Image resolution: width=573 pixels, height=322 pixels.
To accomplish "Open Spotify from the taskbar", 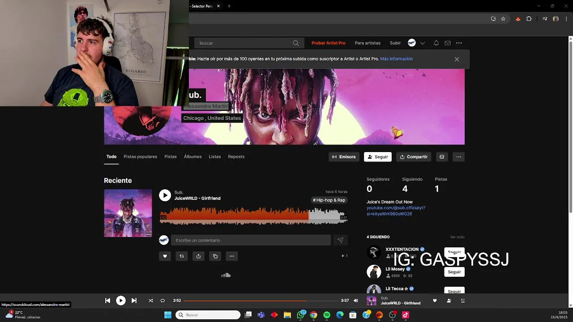I will [327, 315].
